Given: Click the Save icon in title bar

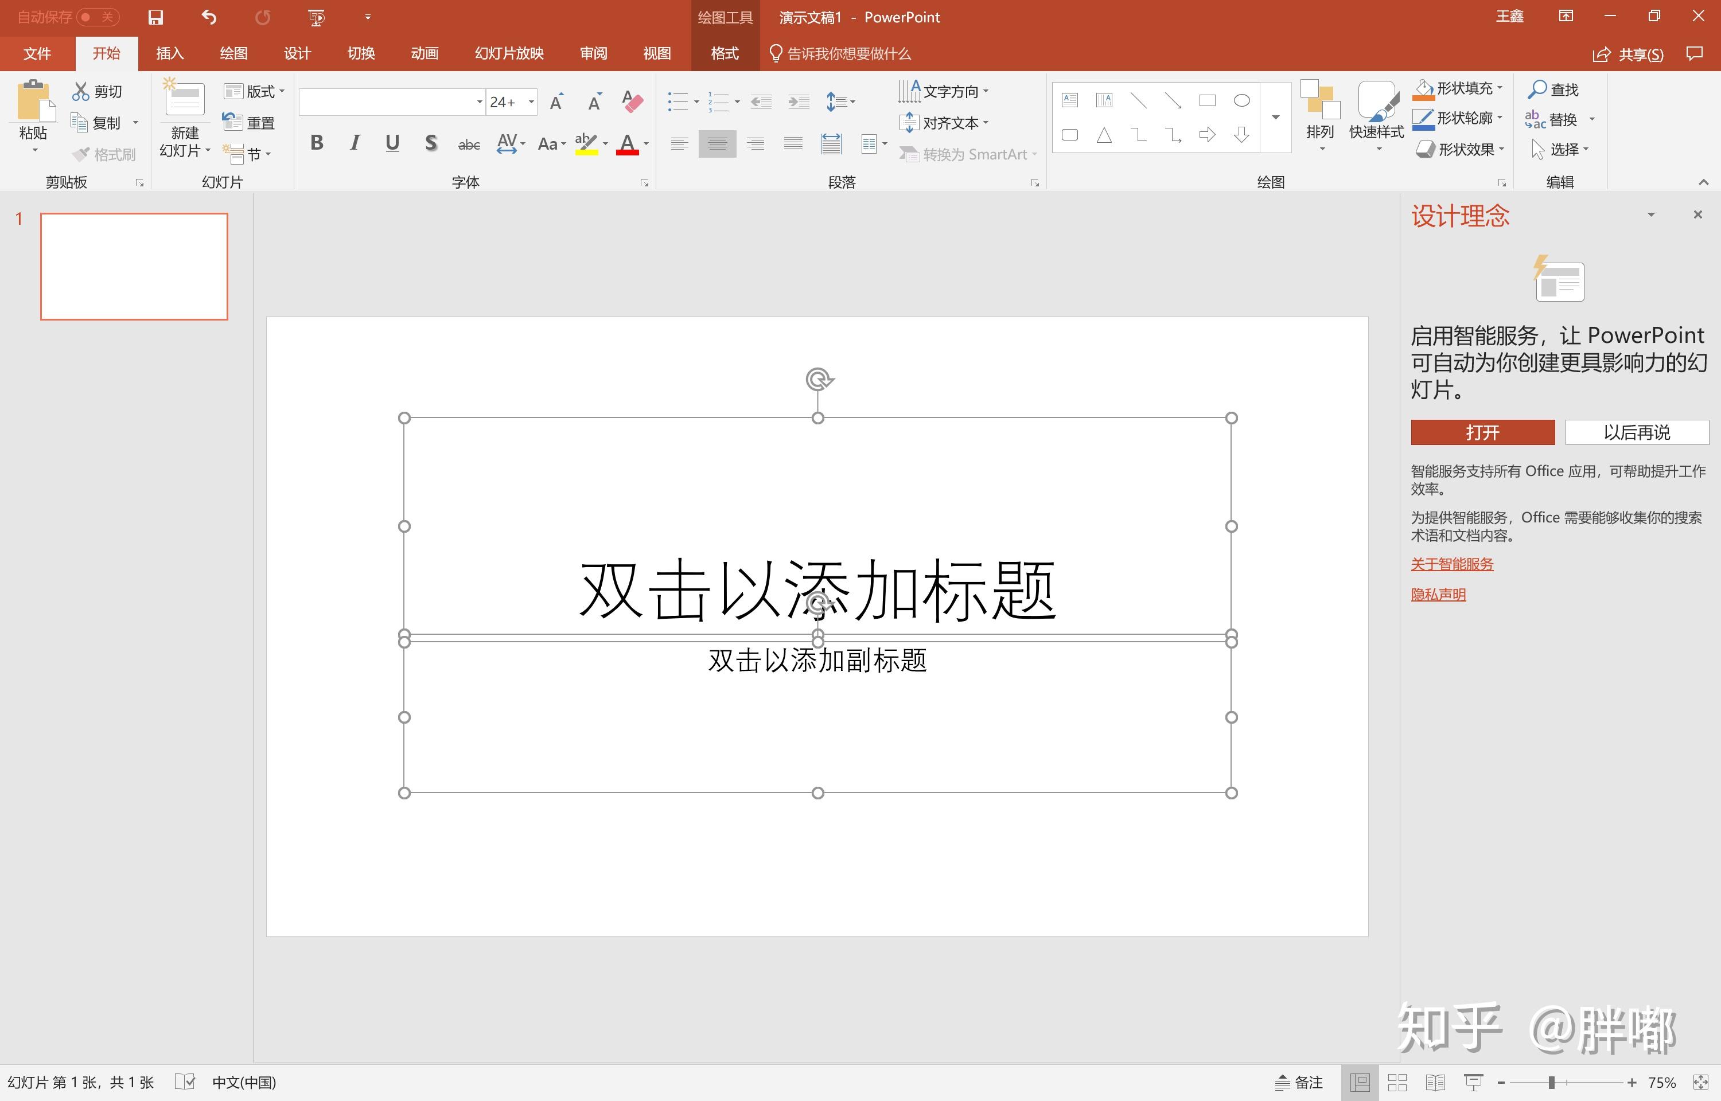Looking at the screenshot, I should pyautogui.click(x=155, y=17).
